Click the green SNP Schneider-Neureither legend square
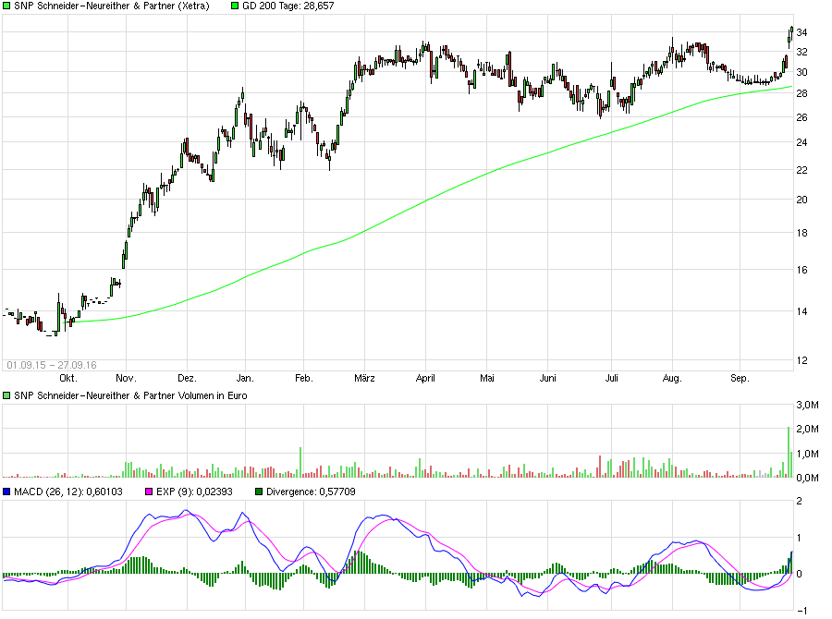 coord(8,6)
